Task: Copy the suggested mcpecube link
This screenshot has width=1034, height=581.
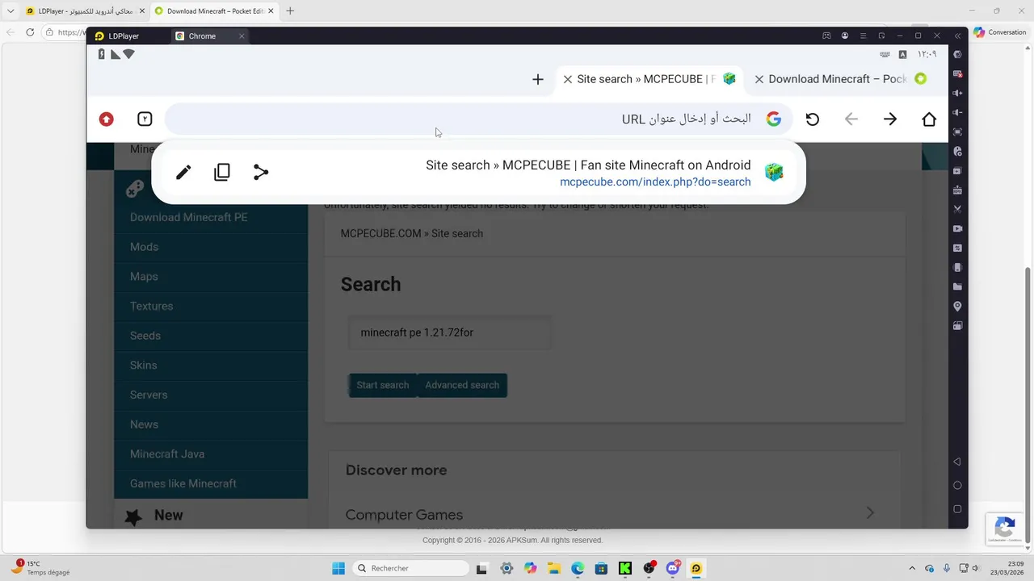Action: point(222,172)
